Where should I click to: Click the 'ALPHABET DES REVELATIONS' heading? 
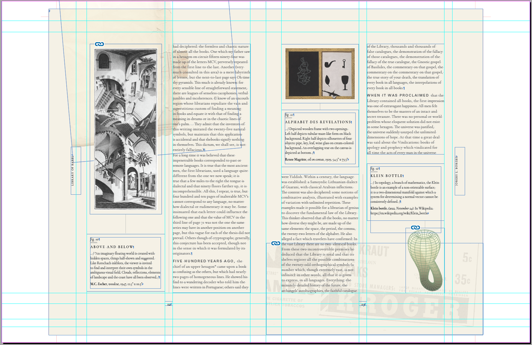point(318,122)
